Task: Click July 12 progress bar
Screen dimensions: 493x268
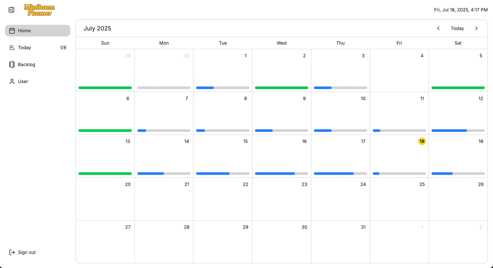Action: pyautogui.click(x=458, y=131)
